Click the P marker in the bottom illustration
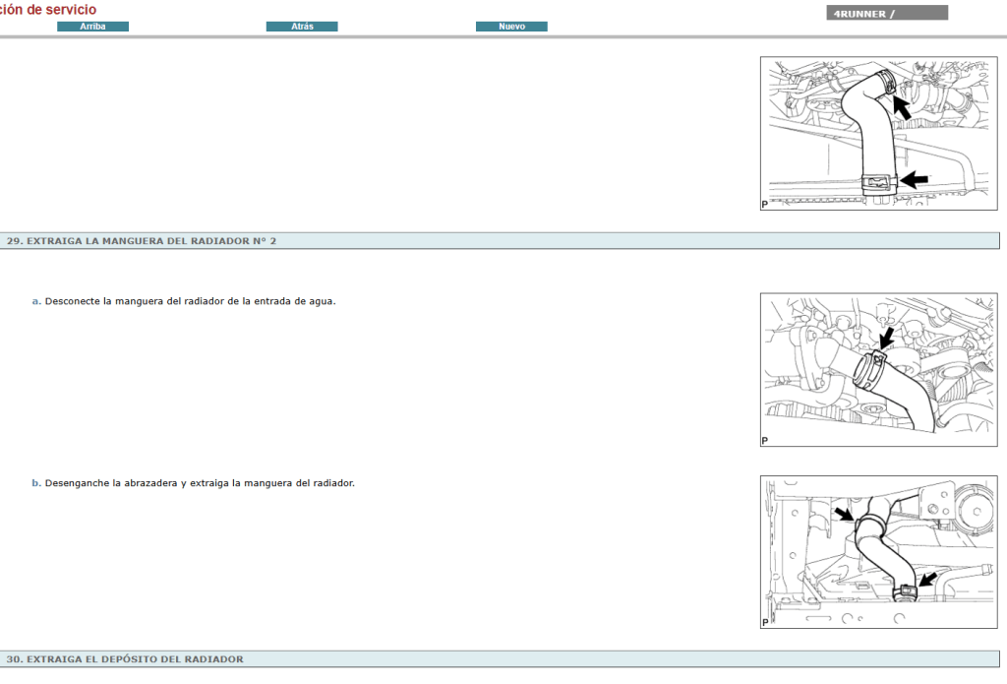The width and height of the screenshot is (1007, 684). [x=763, y=623]
